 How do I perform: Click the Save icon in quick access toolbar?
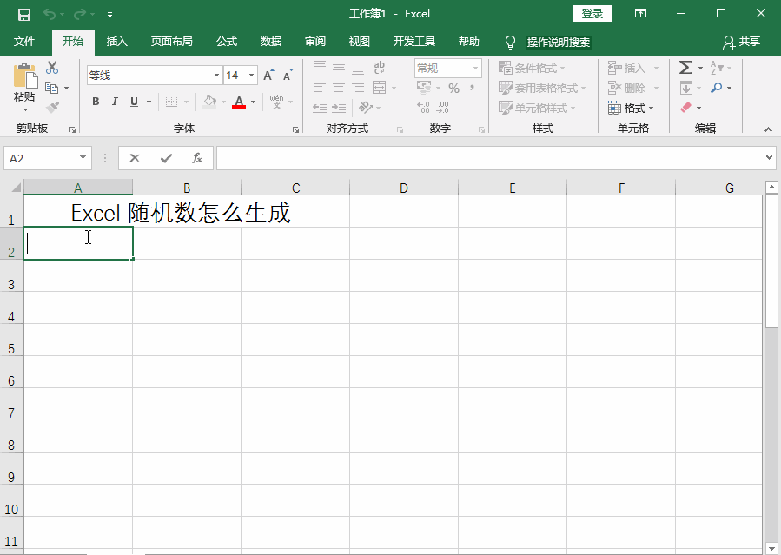(x=24, y=15)
